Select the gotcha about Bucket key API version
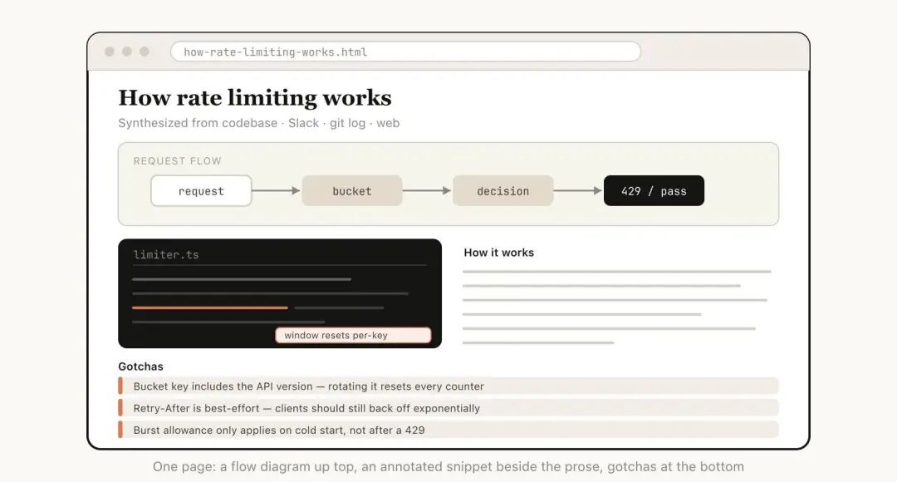897x482 pixels. coord(448,386)
